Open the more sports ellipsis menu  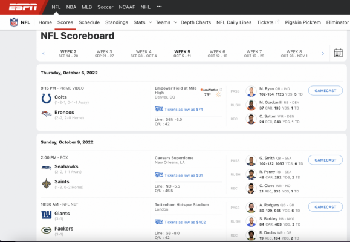(159, 7)
